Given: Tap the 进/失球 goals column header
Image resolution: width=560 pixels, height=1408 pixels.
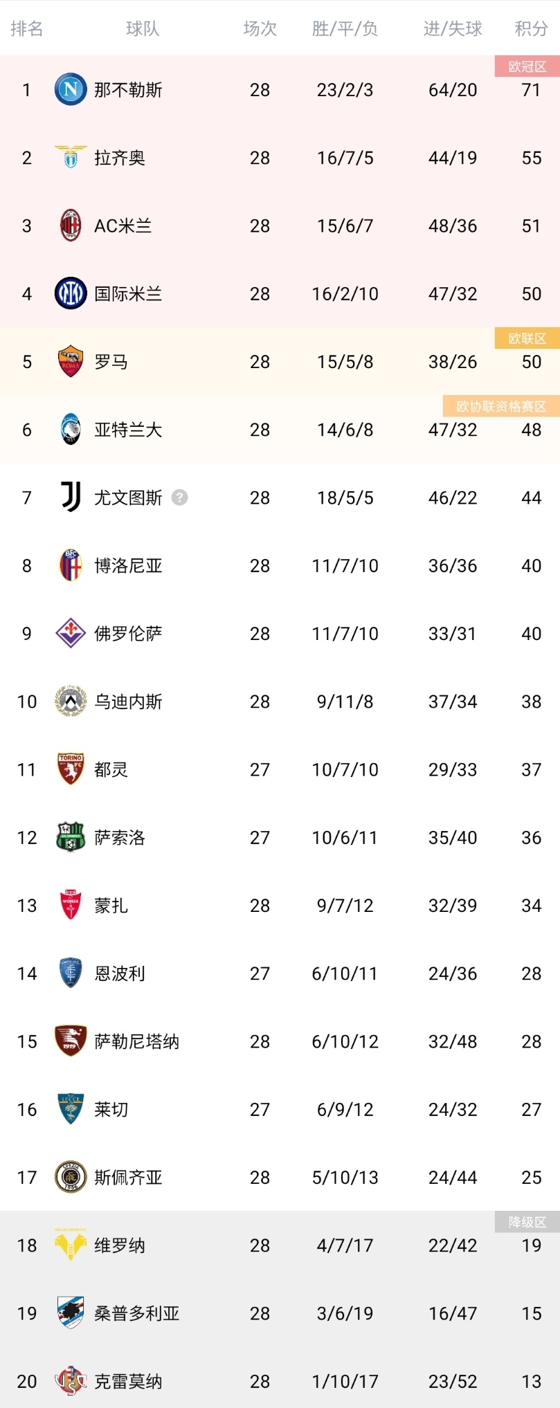Looking at the screenshot, I should 453,28.
